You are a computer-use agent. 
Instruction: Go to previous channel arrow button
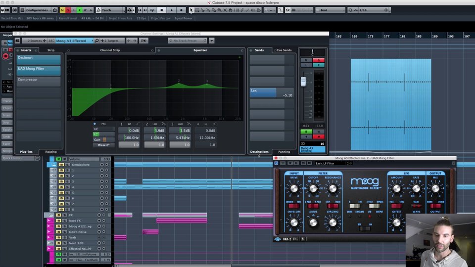(129, 41)
